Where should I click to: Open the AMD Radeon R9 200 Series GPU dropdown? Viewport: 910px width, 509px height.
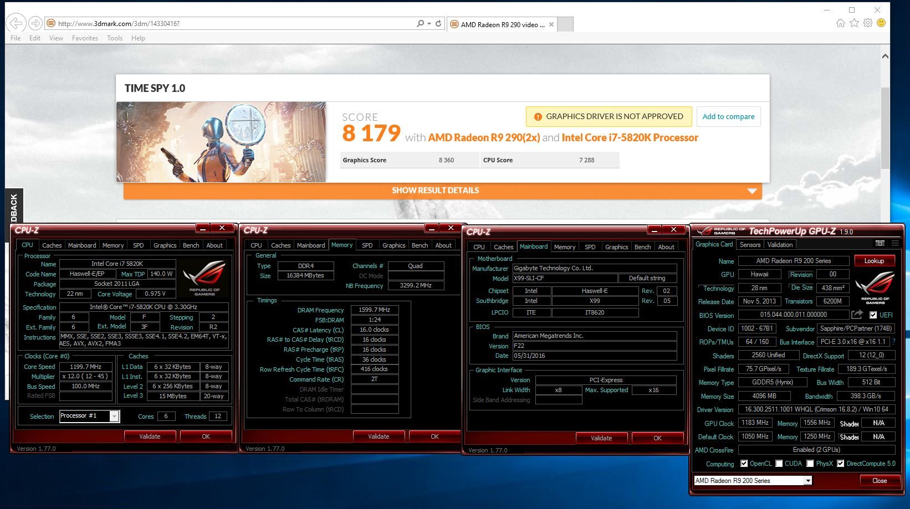(x=808, y=481)
